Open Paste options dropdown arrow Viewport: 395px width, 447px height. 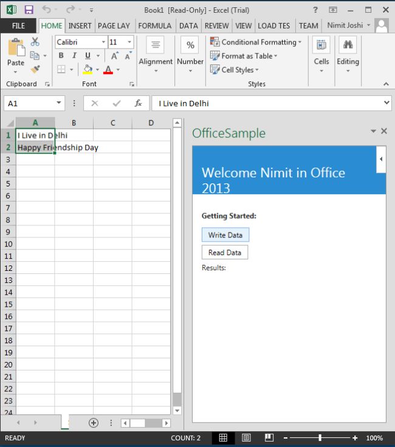[15, 72]
